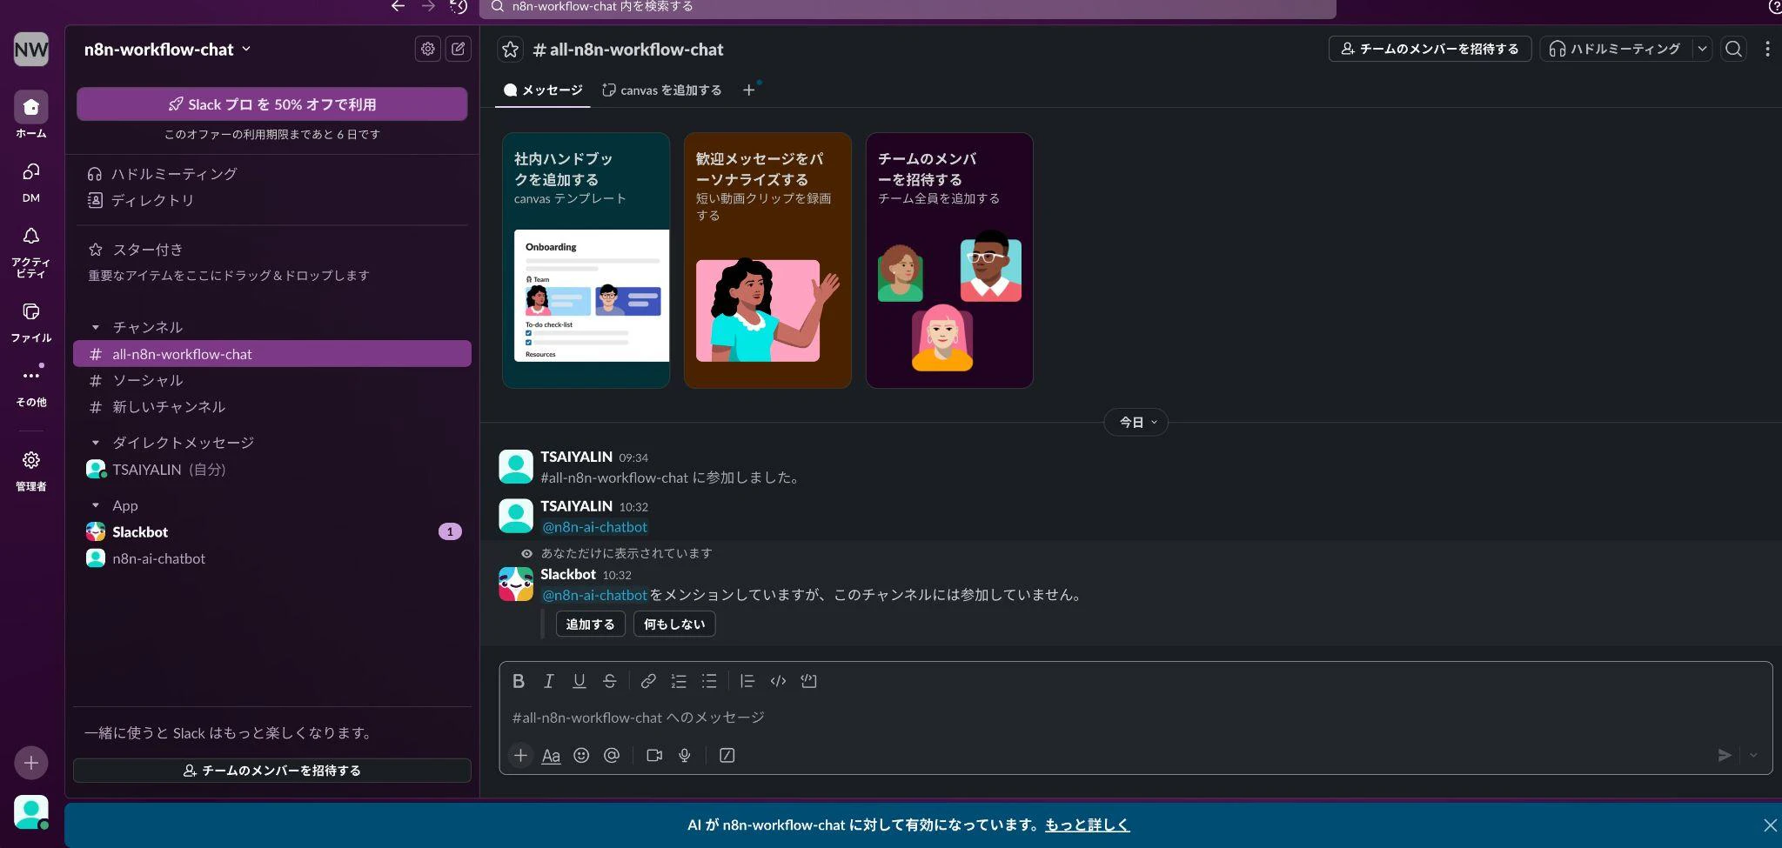
Task: Open the user profile avatar in the left rail
Action: click(30, 812)
